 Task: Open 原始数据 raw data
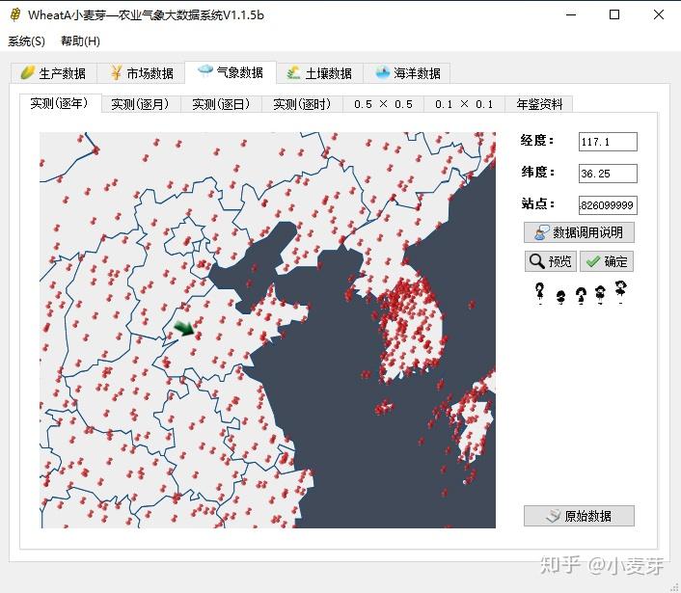579,516
